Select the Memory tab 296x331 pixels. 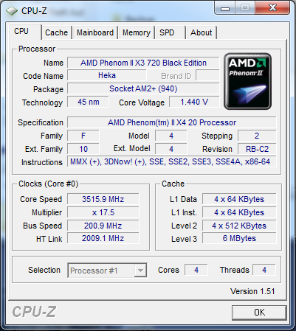coord(137,32)
